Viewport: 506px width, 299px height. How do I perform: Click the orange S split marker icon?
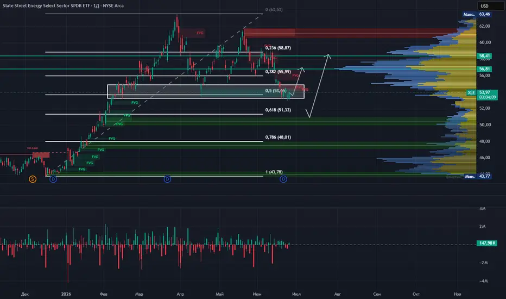(33, 179)
